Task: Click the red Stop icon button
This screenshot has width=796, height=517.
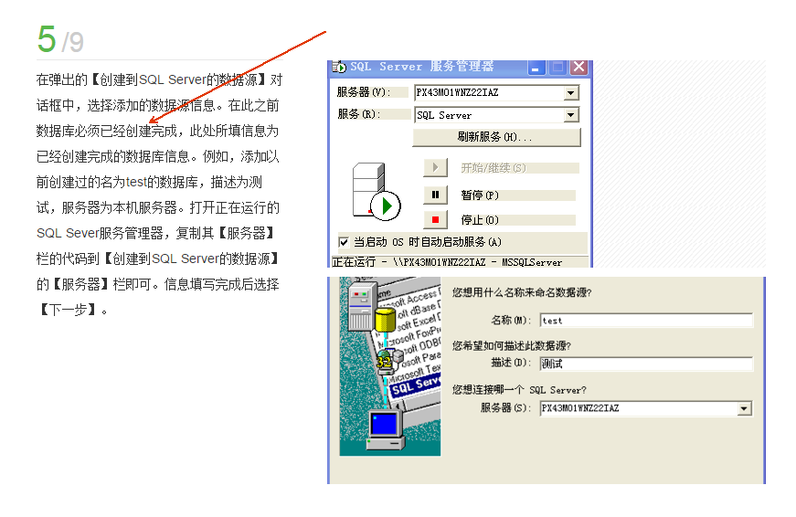Action: point(436,220)
